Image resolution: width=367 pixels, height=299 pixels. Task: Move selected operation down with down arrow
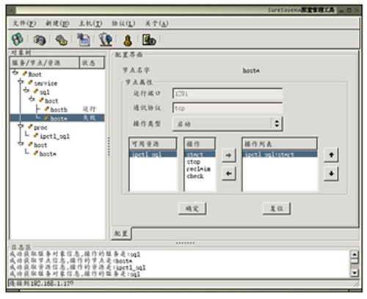331,173
